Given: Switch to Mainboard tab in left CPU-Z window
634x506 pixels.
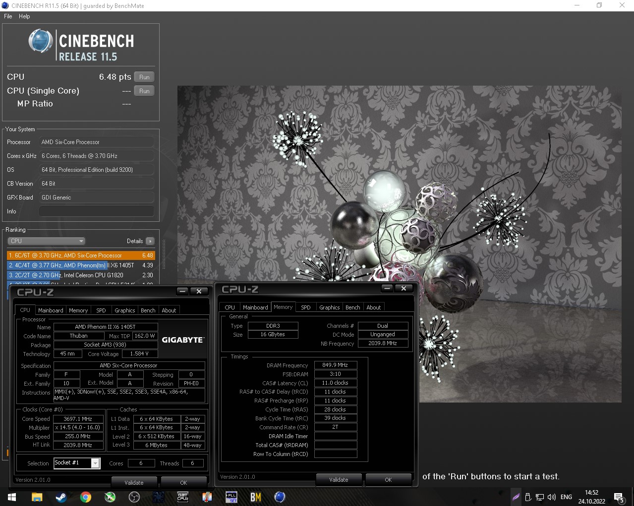Looking at the screenshot, I should [x=51, y=310].
